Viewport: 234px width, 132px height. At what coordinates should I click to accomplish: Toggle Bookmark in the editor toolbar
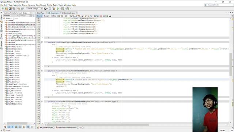(91, 16)
